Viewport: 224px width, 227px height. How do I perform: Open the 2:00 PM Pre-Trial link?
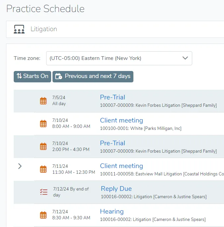coord(112,143)
